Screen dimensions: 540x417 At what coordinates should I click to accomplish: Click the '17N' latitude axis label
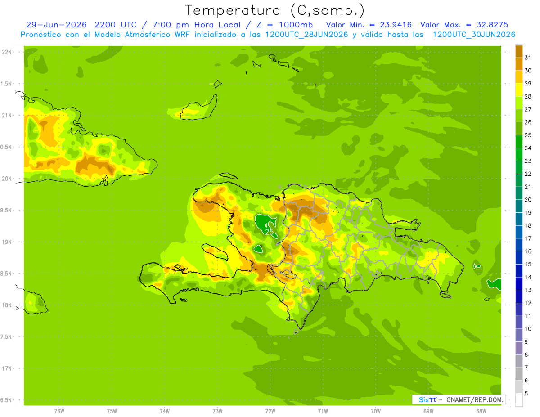pos(7,368)
